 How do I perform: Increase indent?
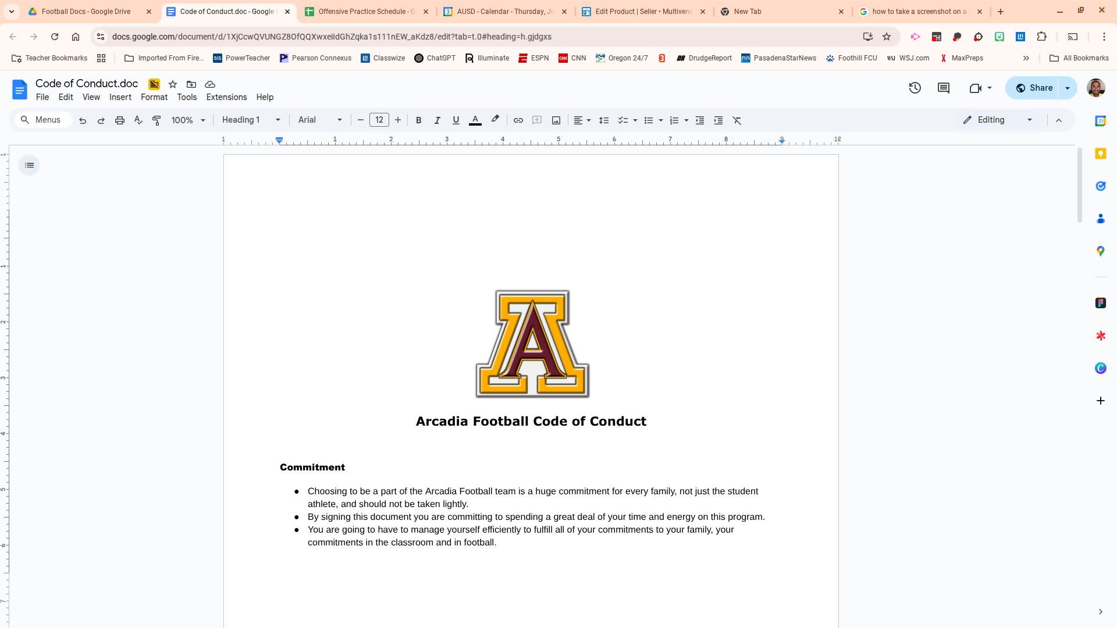(718, 120)
